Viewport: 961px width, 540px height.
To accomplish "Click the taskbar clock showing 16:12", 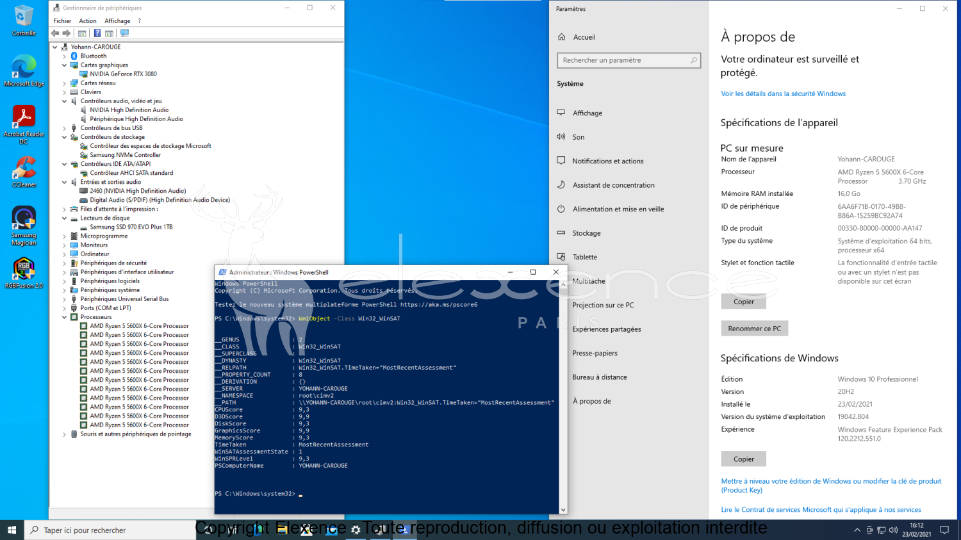I will 917,530.
